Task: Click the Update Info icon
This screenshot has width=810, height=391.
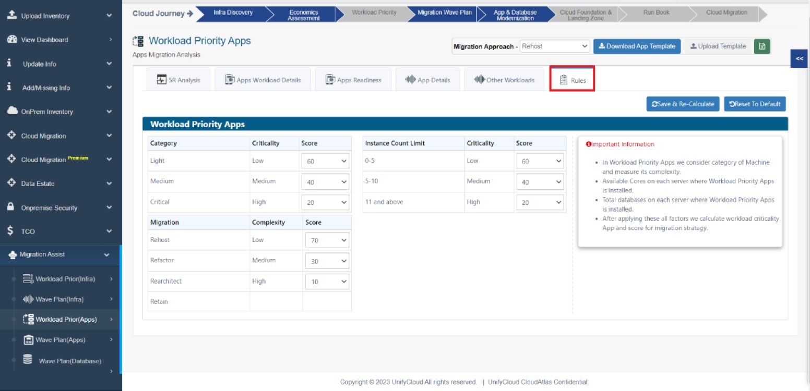Action: [x=9, y=64]
